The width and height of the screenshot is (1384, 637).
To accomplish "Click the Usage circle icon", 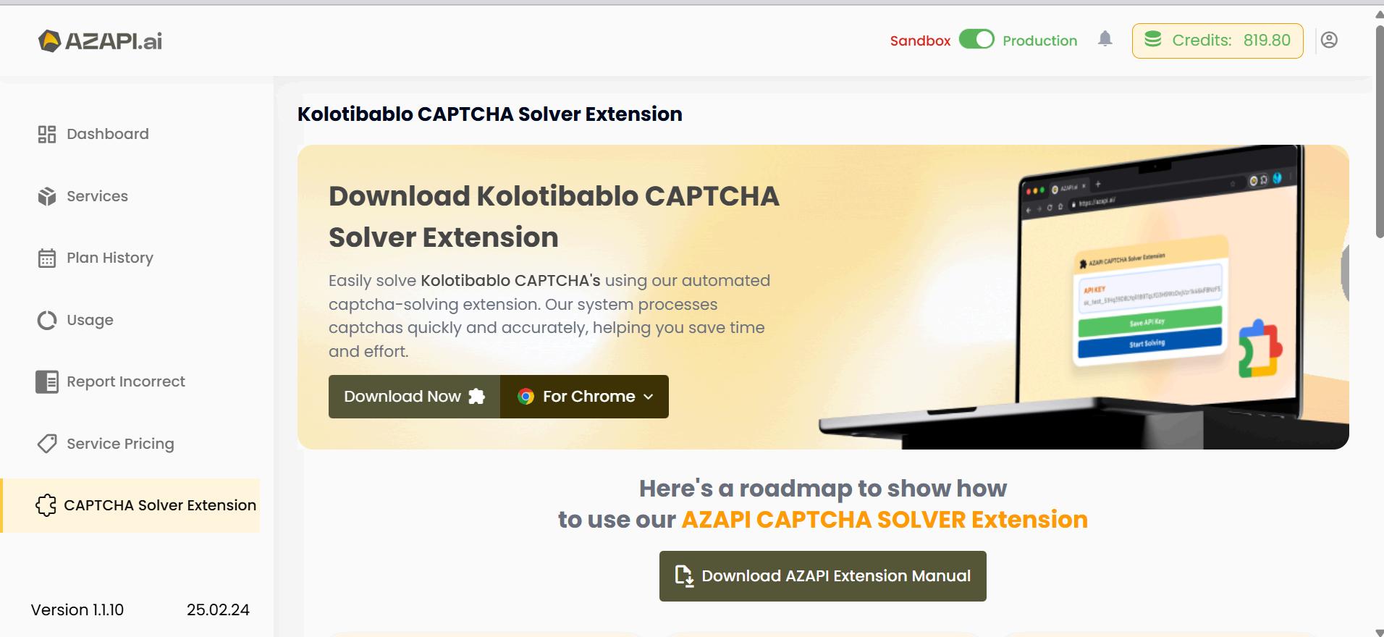I will pyautogui.click(x=47, y=320).
